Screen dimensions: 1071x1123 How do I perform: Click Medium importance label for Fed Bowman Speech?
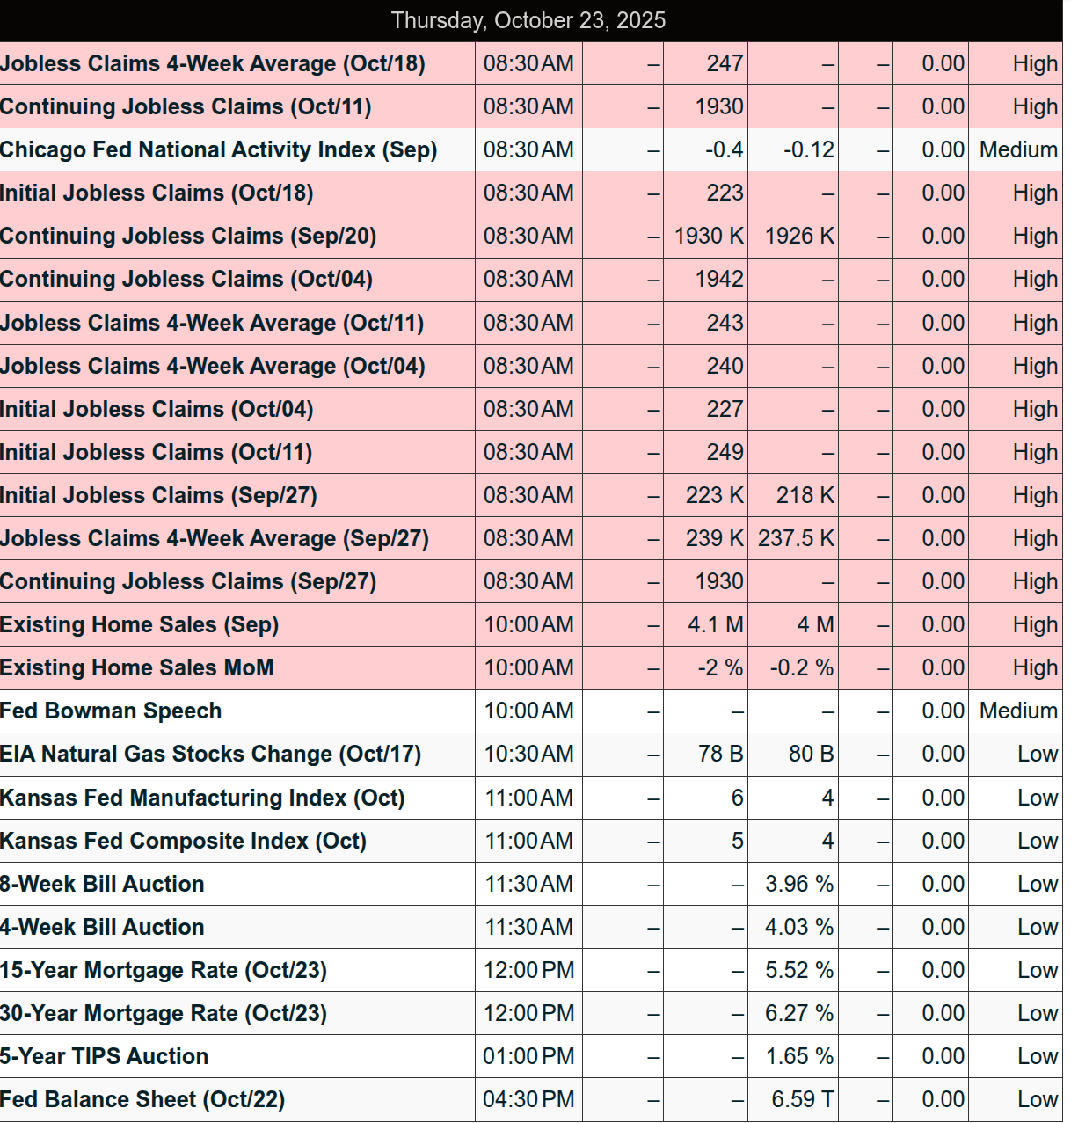[1017, 711]
